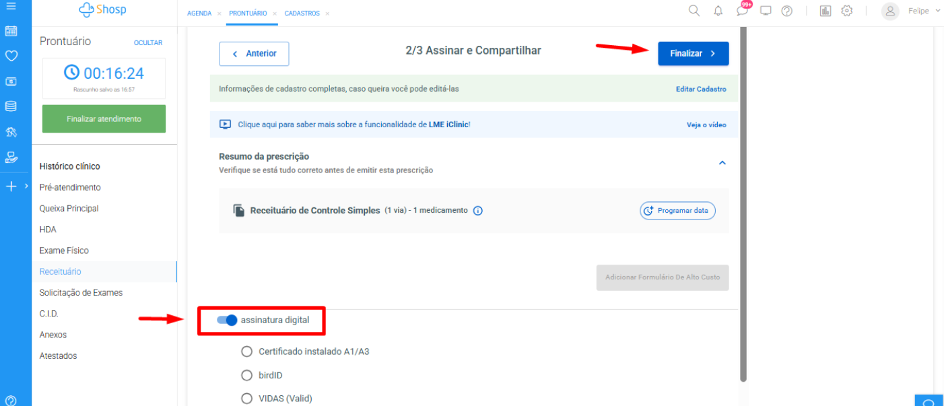Click the help question mark icon in top bar
This screenshot has height=406, width=944.
786,11
